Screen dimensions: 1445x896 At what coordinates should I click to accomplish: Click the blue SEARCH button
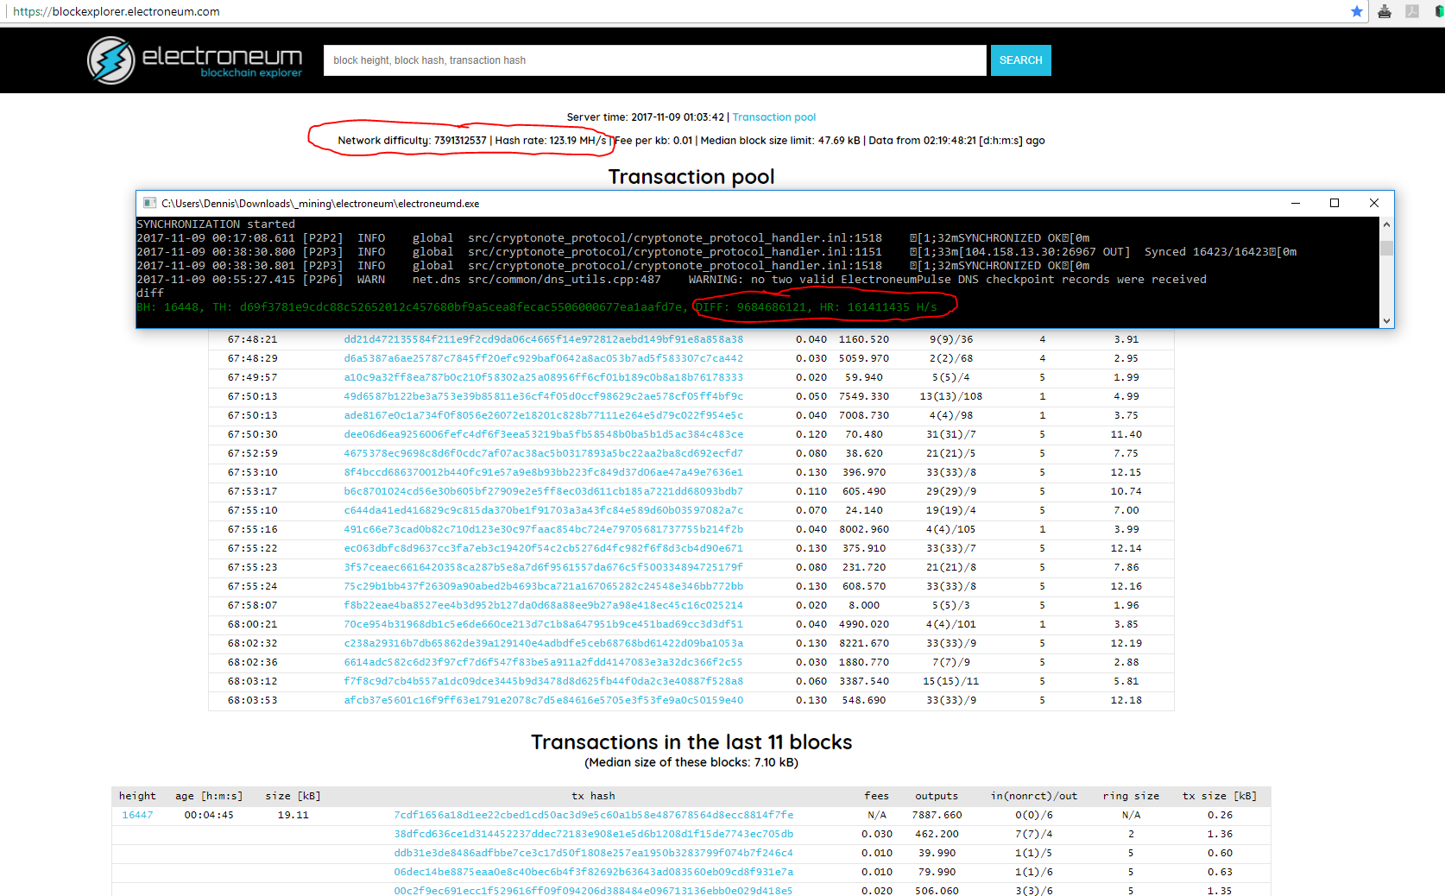pos(1020,60)
